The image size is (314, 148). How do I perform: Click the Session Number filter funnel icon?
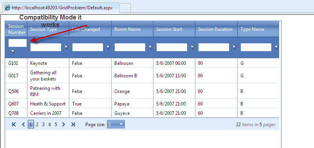click(13, 52)
